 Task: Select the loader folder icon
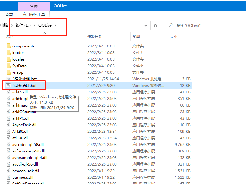[9, 52]
